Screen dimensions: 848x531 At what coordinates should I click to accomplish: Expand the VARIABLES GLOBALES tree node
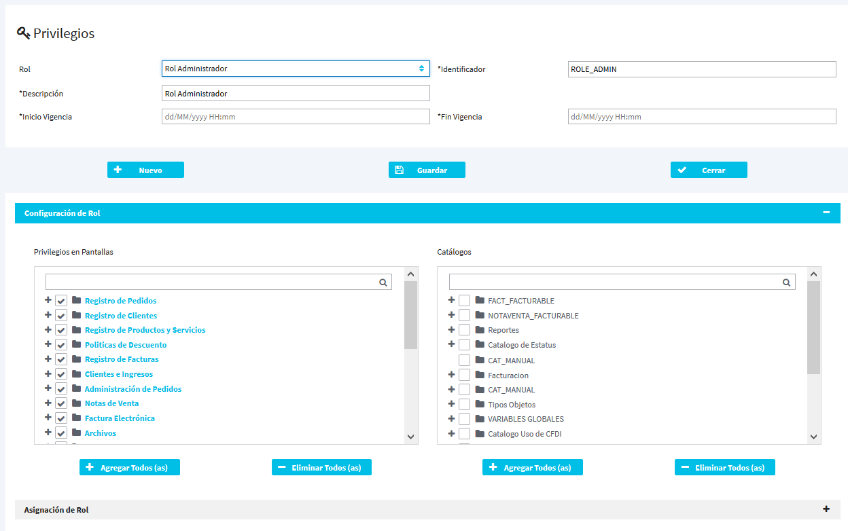click(x=451, y=419)
